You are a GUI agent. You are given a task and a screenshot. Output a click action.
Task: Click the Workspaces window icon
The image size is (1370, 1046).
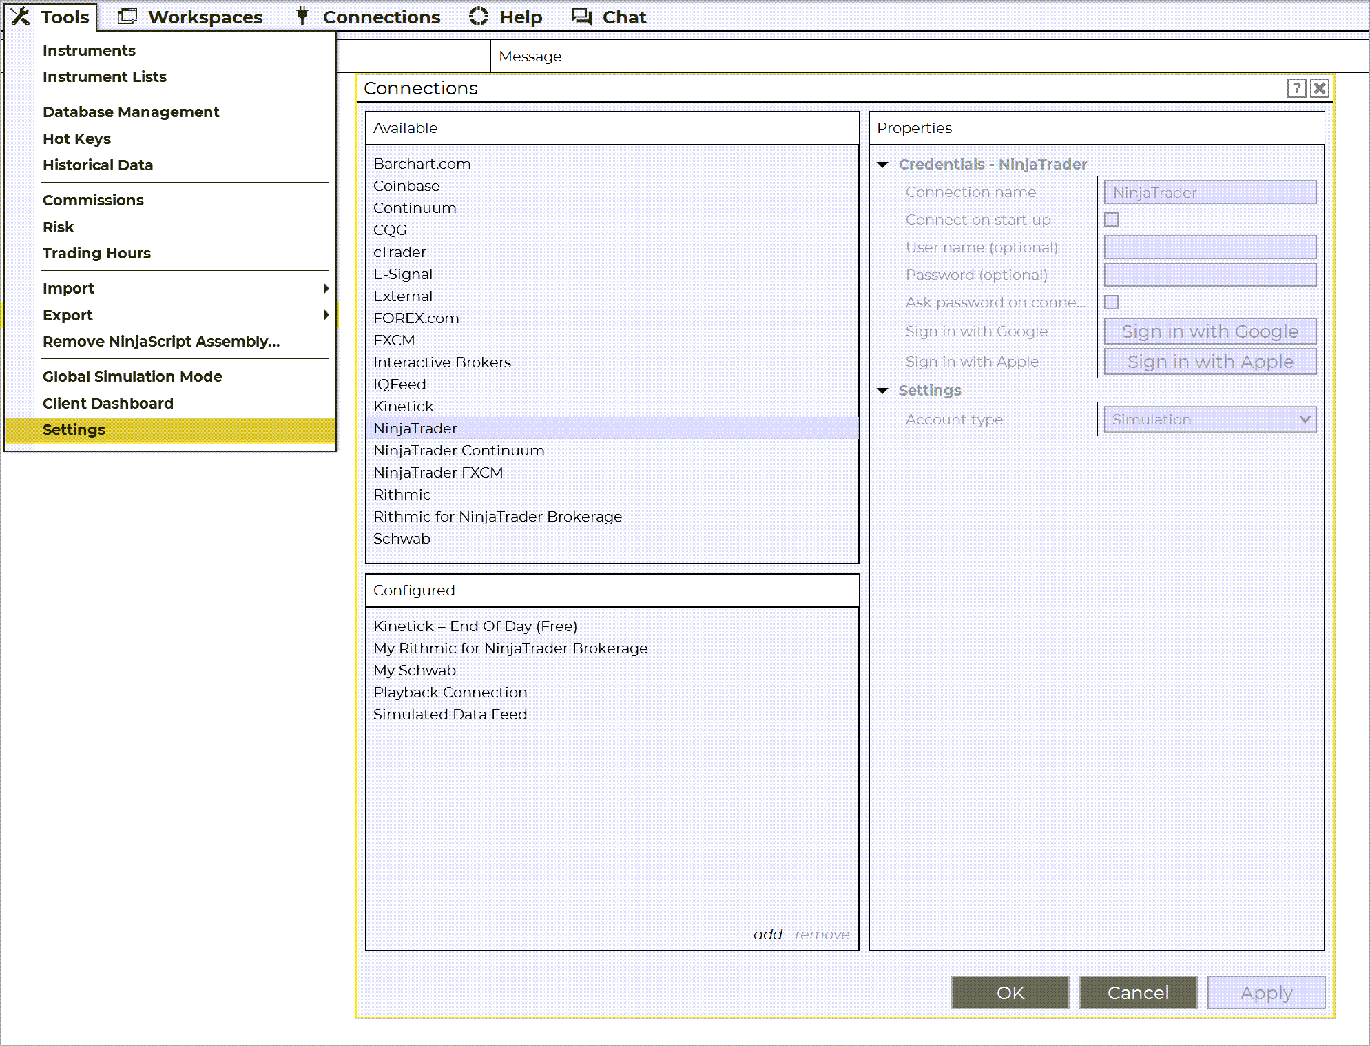(x=127, y=17)
